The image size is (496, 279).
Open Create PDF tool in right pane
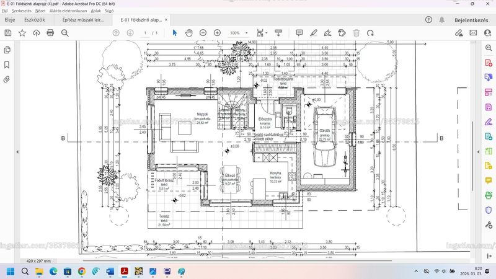(489, 63)
